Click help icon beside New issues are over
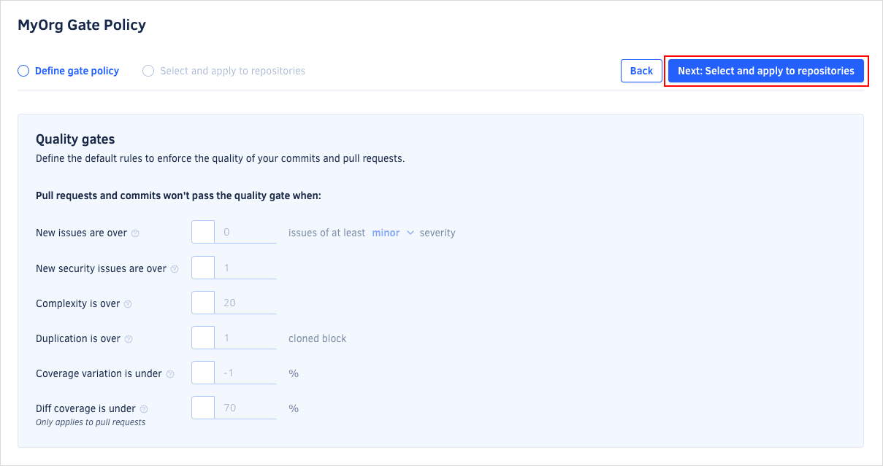The width and height of the screenshot is (883, 466). 135,233
